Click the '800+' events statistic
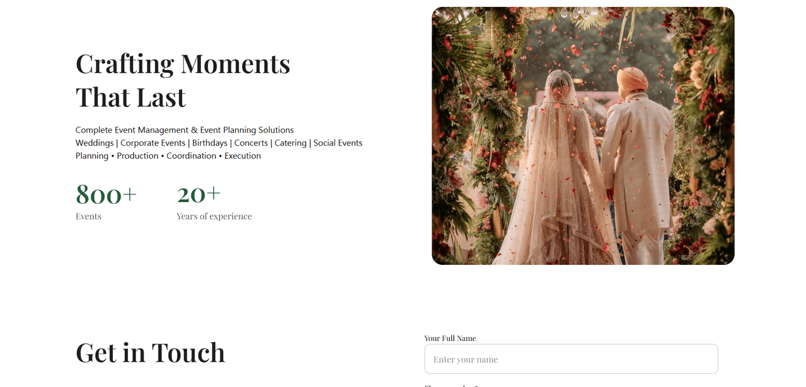 pos(106,194)
